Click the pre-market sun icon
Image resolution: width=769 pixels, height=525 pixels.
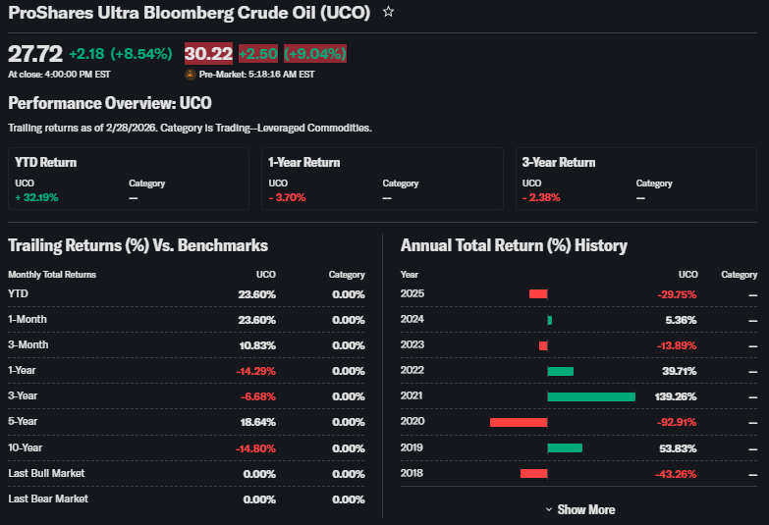point(190,74)
